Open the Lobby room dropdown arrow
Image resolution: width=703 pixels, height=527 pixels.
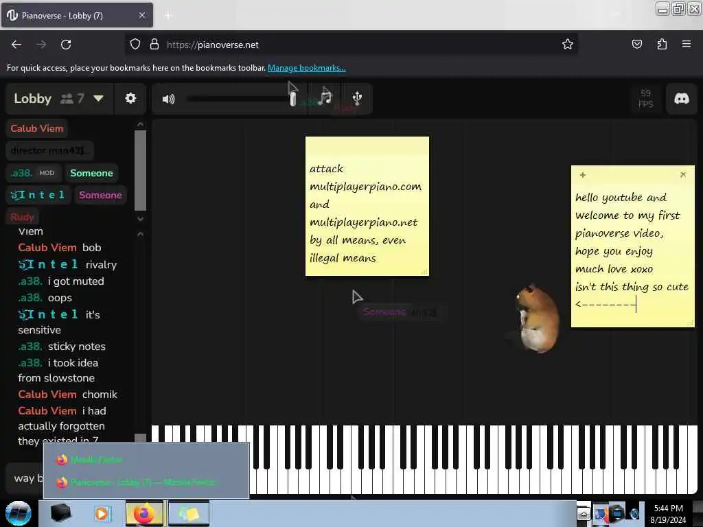point(98,98)
